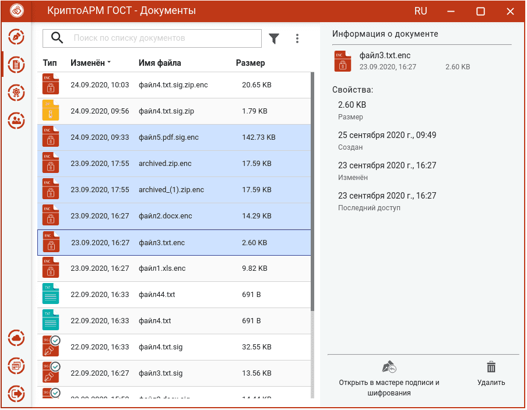This screenshot has width=527, height=410.
Task: Sort by Изменён column dropdown arrow
Action: pos(109,62)
